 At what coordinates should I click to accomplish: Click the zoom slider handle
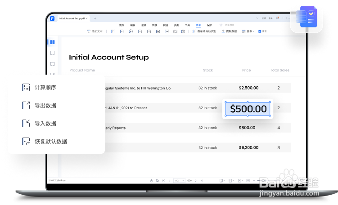pyautogui.click(x=263, y=180)
